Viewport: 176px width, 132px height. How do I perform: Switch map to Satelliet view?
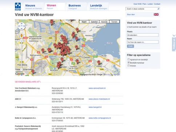(94, 22)
